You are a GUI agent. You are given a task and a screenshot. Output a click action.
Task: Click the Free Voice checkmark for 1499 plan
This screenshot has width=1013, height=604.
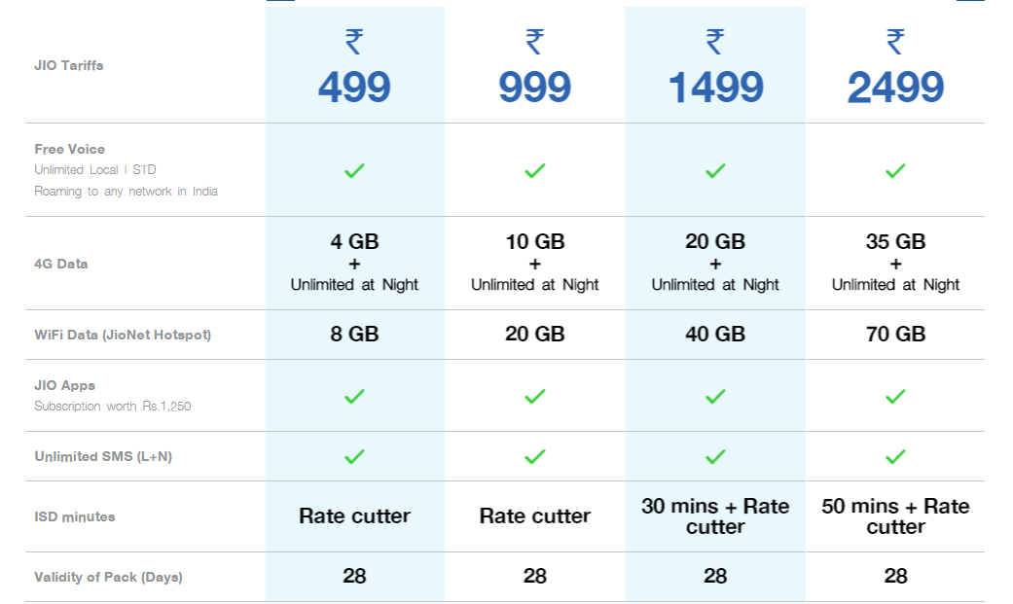715,170
